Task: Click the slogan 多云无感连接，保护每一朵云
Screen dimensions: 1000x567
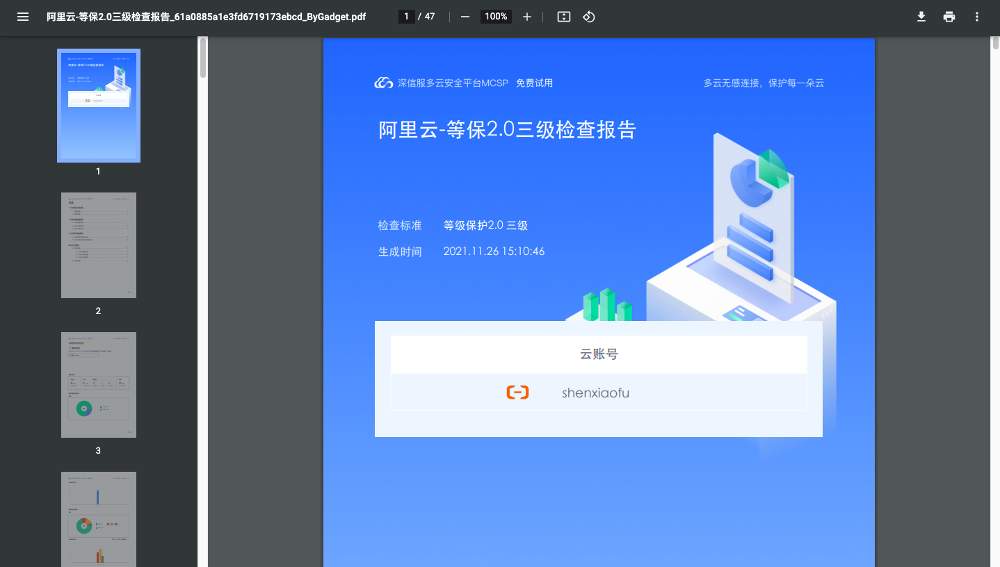Action: [764, 83]
